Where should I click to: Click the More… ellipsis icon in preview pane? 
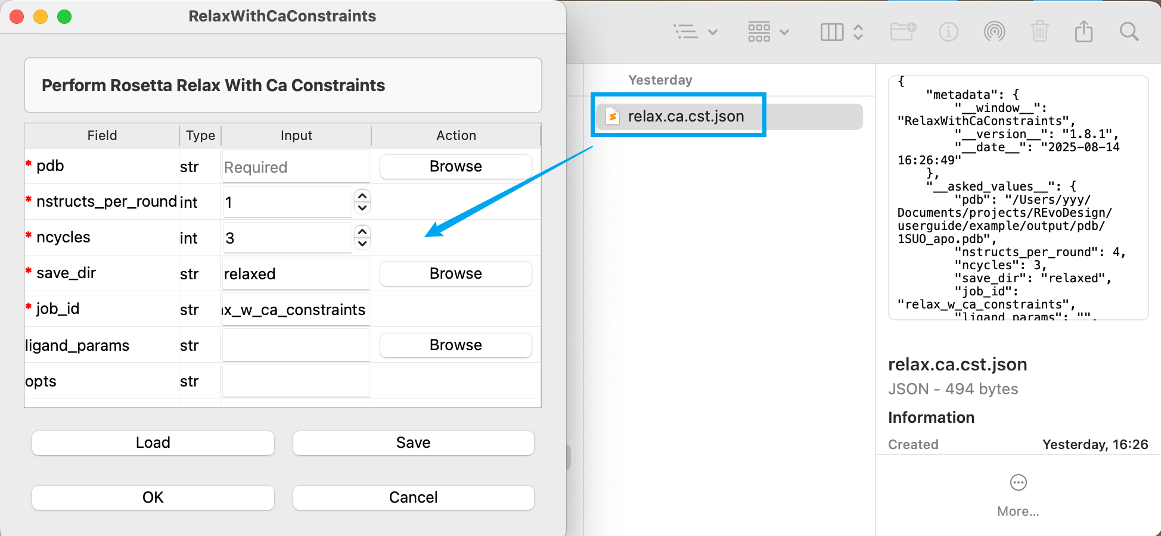(x=1019, y=482)
